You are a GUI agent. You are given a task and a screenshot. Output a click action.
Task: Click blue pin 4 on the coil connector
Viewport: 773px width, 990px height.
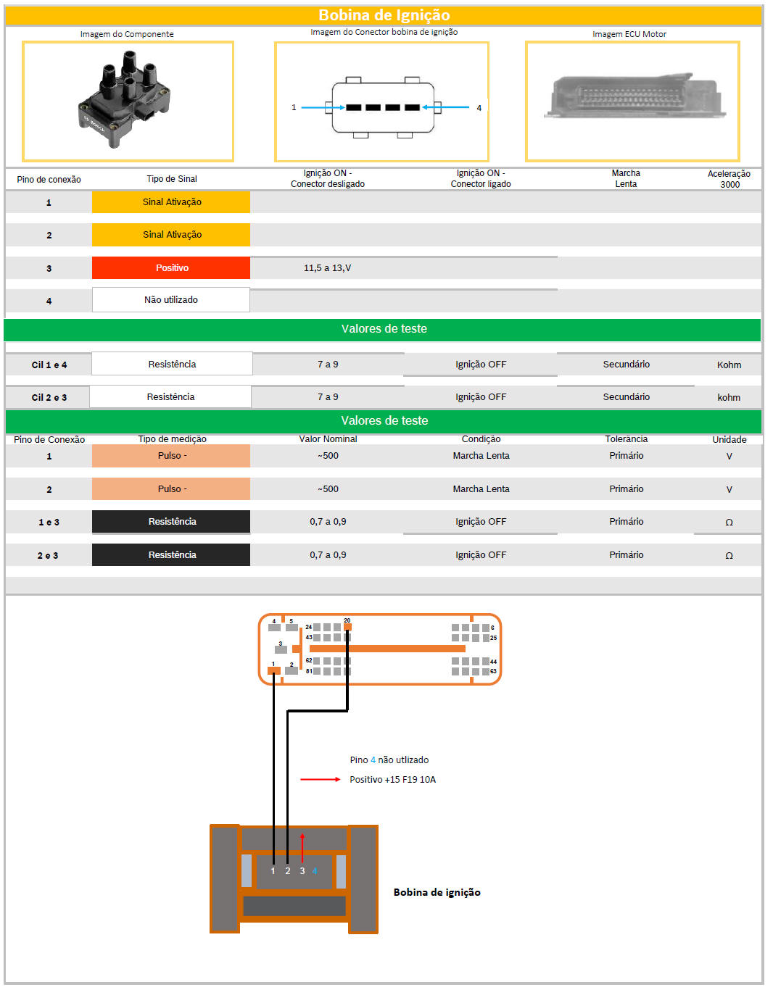pos(315,871)
